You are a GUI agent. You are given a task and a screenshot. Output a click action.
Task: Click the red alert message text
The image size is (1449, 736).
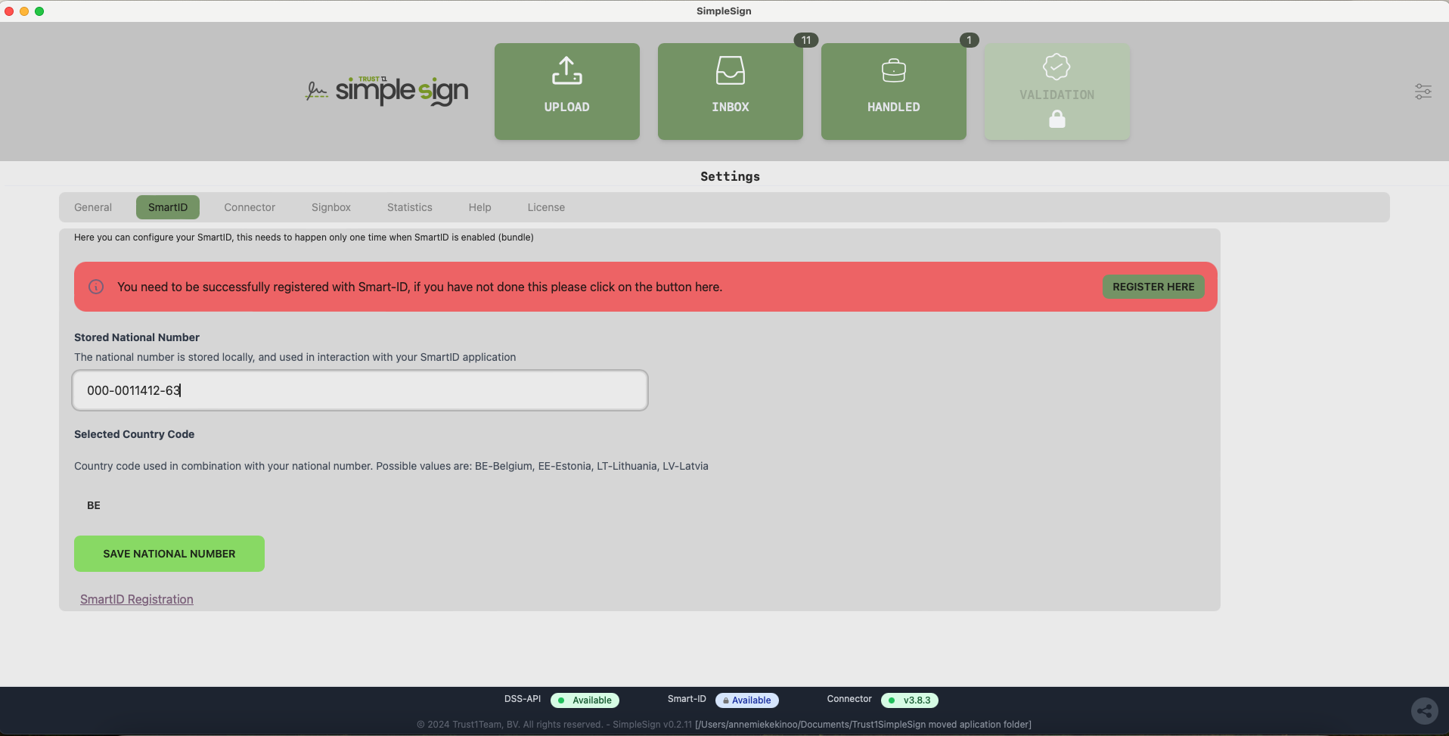click(420, 287)
